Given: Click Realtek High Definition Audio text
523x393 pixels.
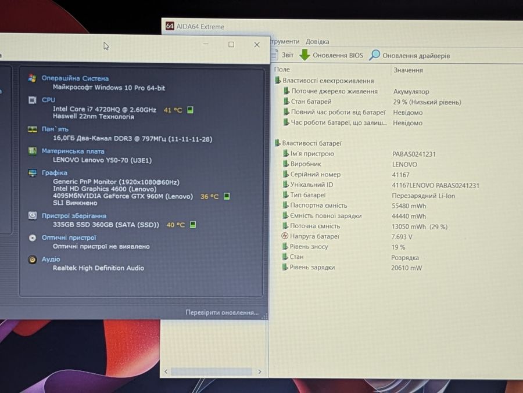Looking at the screenshot, I should pyautogui.click(x=98, y=268).
